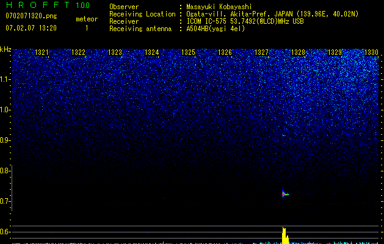The width and height of the screenshot is (384, 244).
Task: Click the 1330 time marker
Action: click(x=371, y=53)
